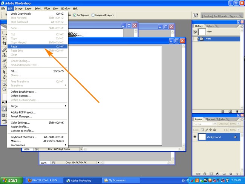Image resolution: width=245 pixels, height=184 pixels.
Task: Select the Clone Stamp tool
Action: click(4, 55)
